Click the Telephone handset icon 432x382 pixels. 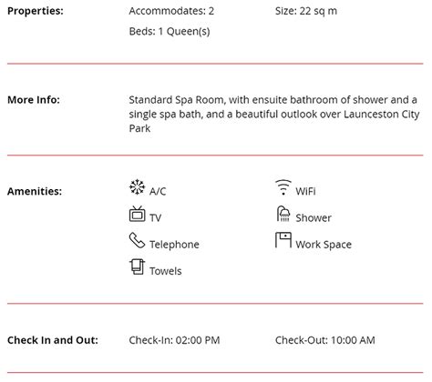[137, 240]
